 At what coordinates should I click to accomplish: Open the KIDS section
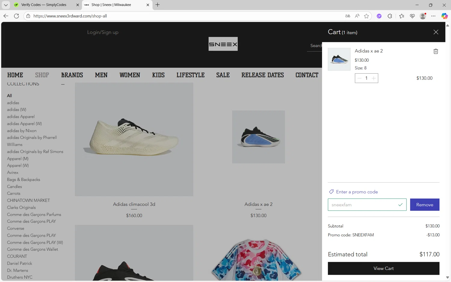[158, 75]
